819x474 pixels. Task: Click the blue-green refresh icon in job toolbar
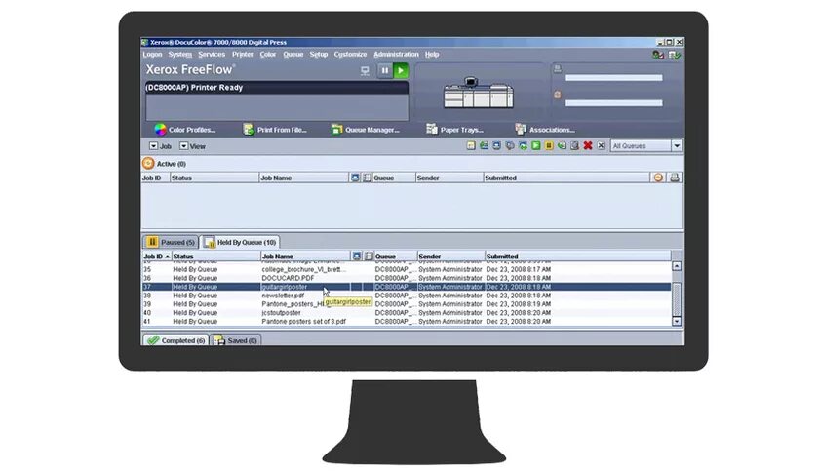tap(523, 145)
